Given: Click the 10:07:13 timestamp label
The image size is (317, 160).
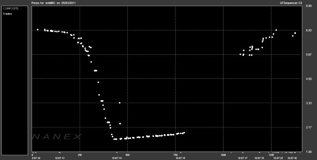Looking at the screenshot, I should pyautogui.click(x=59, y=158).
